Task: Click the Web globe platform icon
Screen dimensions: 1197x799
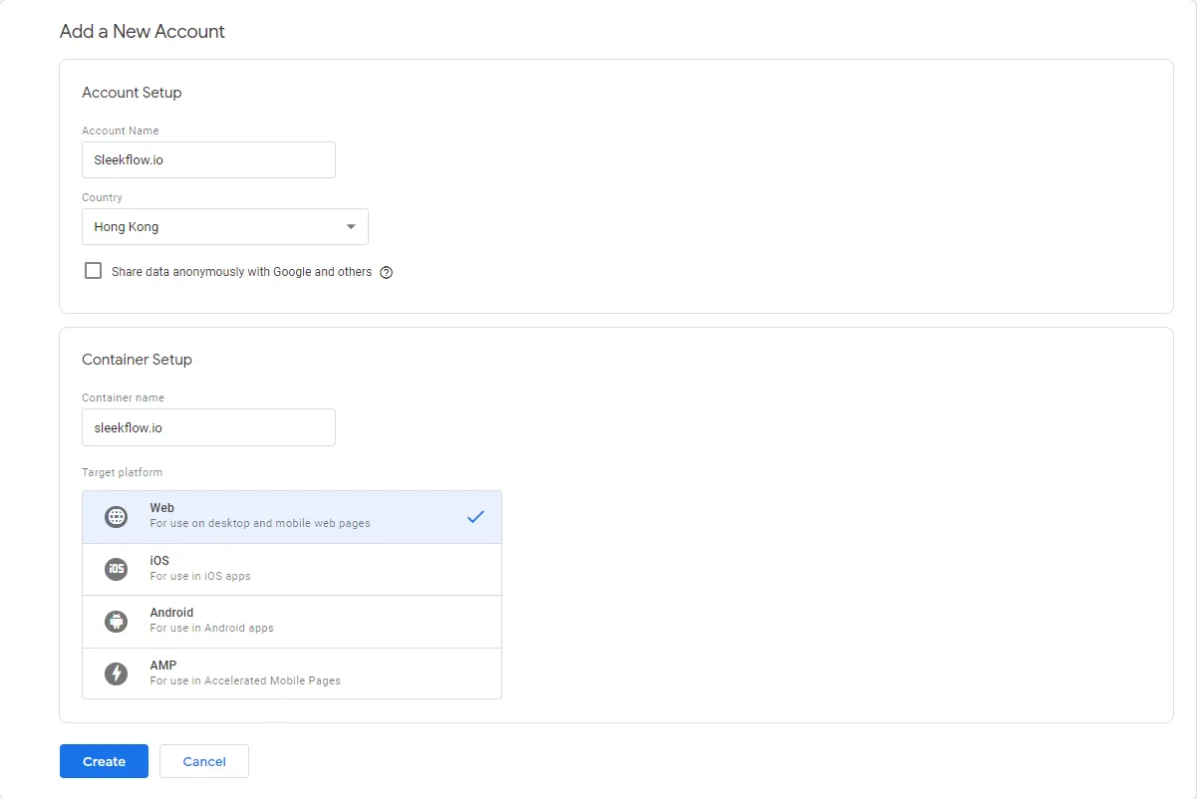Action: click(117, 516)
